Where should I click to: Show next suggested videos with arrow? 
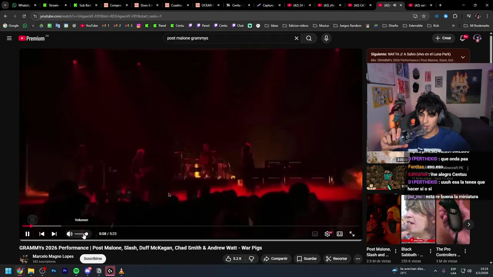(469, 224)
